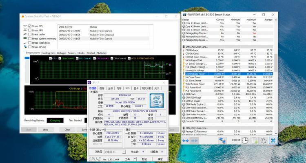Collapse the CPU group header above CPU Package
This screenshot has width=306, height=163.
(227, 47)
